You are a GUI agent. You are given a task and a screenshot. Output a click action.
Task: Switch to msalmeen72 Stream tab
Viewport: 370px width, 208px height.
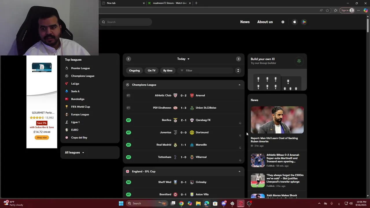point(169,3)
